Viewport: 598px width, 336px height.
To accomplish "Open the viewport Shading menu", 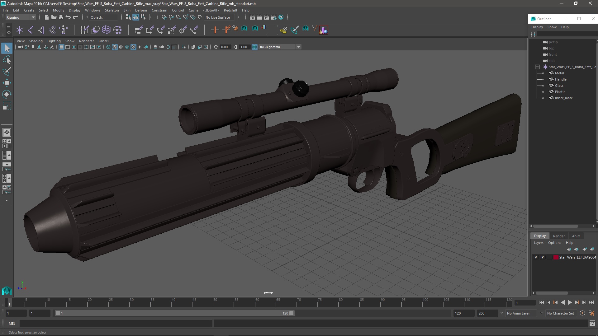I will [x=36, y=41].
